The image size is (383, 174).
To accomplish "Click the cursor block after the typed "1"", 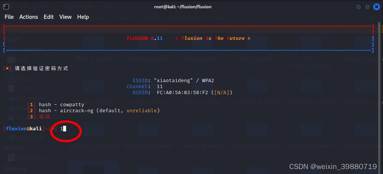I will pyautogui.click(x=65, y=129).
